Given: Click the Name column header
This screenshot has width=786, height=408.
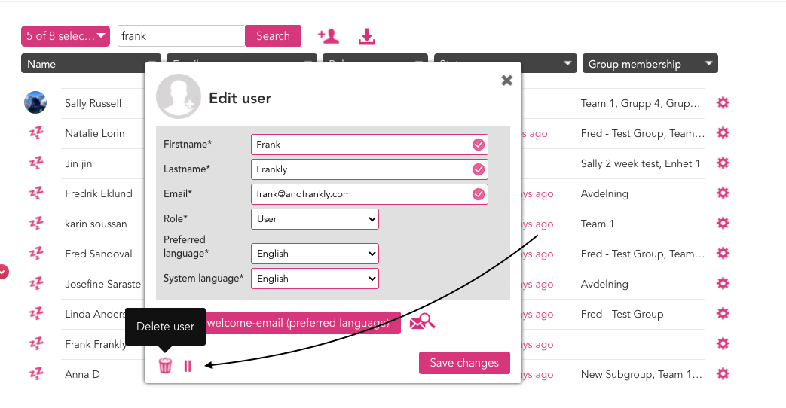Looking at the screenshot, I should (83, 63).
